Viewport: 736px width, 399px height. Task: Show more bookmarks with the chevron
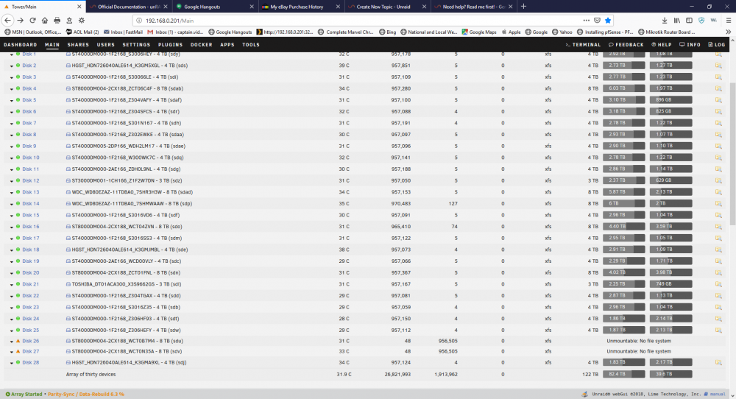[728, 32]
